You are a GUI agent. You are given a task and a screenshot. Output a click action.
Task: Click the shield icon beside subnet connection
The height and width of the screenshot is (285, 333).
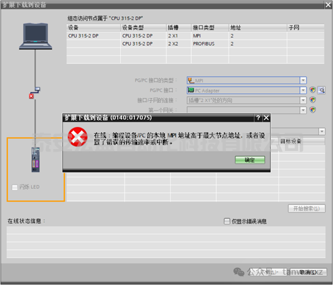pos(313,100)
